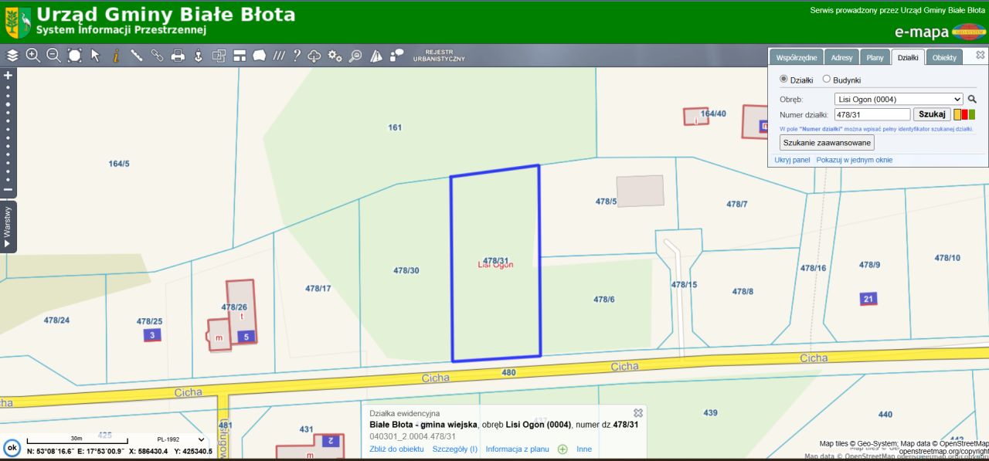
Task: Click the magnifier next to Obręb dropdown
Action: pyautogui.click(x=973, y=100)
